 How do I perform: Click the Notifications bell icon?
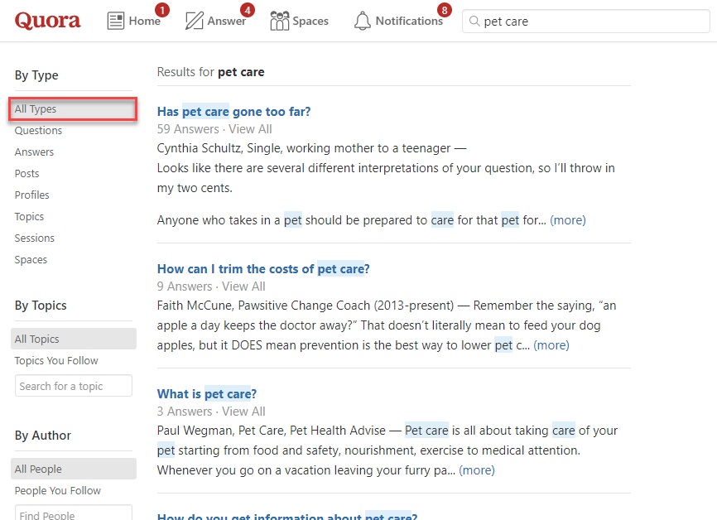(363, 21)
